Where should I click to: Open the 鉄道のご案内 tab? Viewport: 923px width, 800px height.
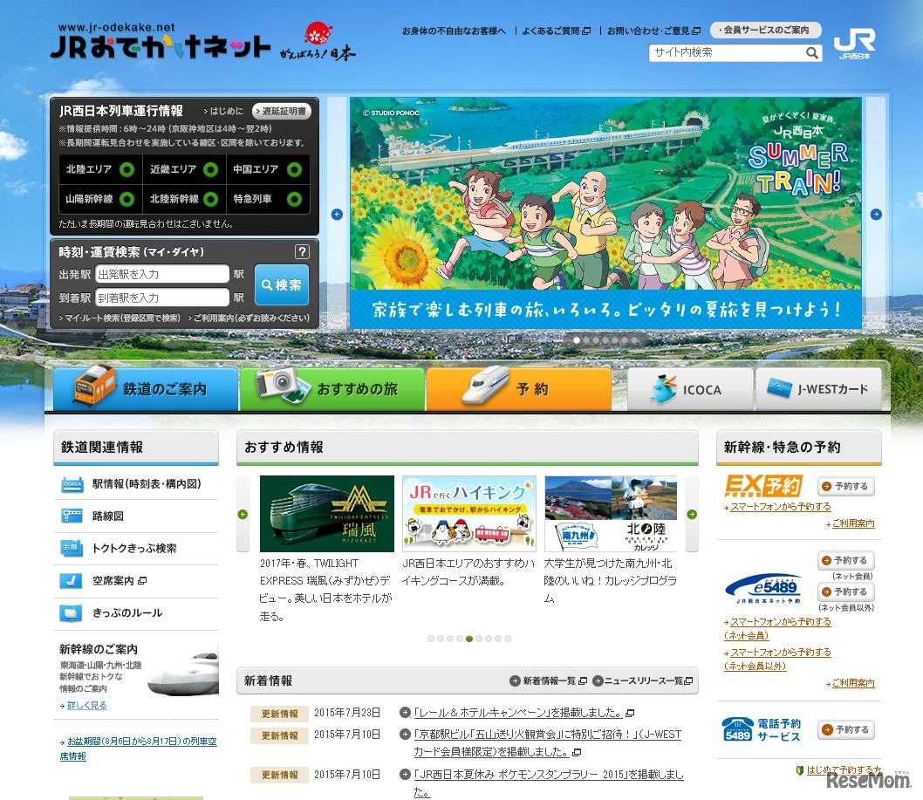pyautogui.click(x=146, y=388)
